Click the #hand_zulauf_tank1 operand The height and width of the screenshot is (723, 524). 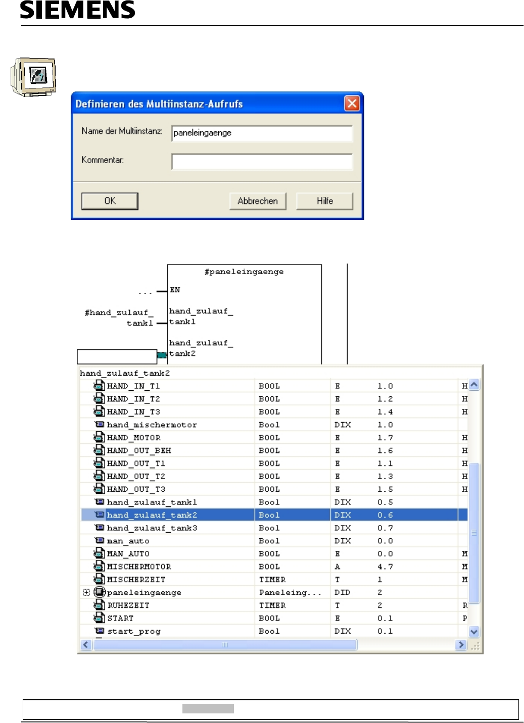(119, 318)
